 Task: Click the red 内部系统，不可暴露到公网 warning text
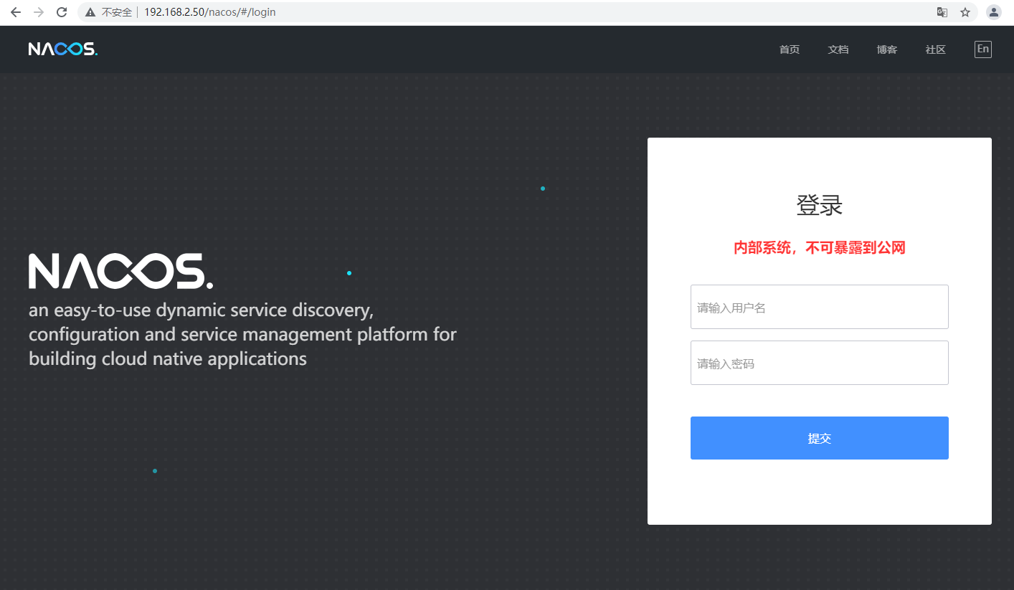[x=820, y=248]
